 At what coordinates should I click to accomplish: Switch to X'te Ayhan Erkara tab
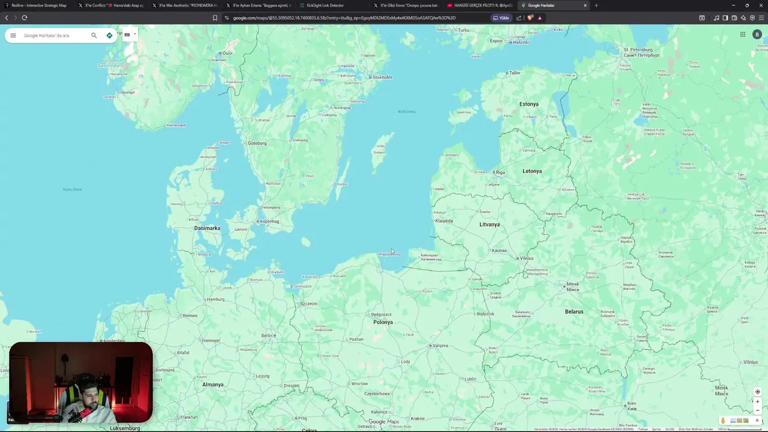(x=258, y=5)
